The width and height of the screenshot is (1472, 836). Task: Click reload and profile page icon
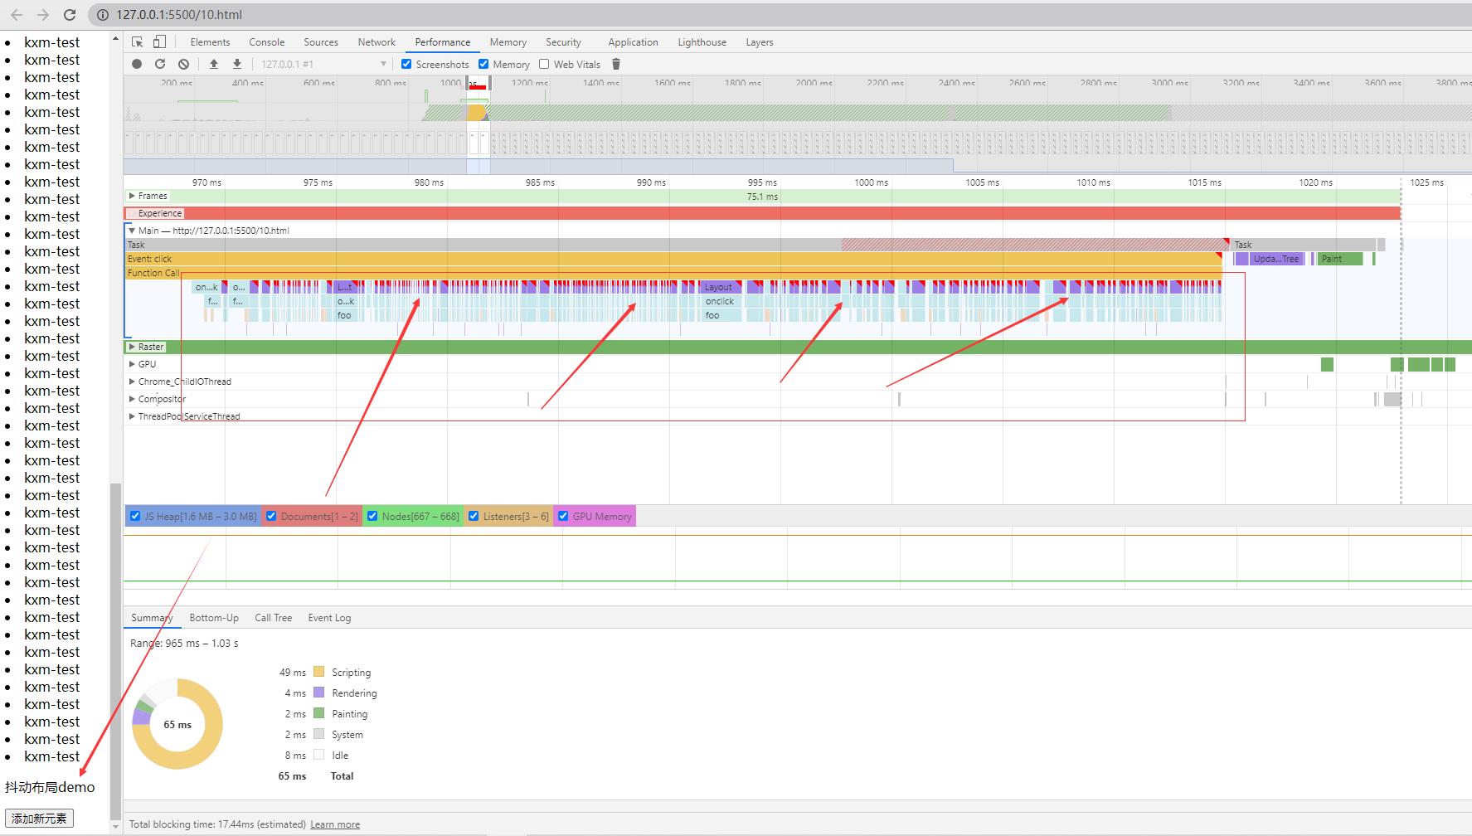(160, 64)
